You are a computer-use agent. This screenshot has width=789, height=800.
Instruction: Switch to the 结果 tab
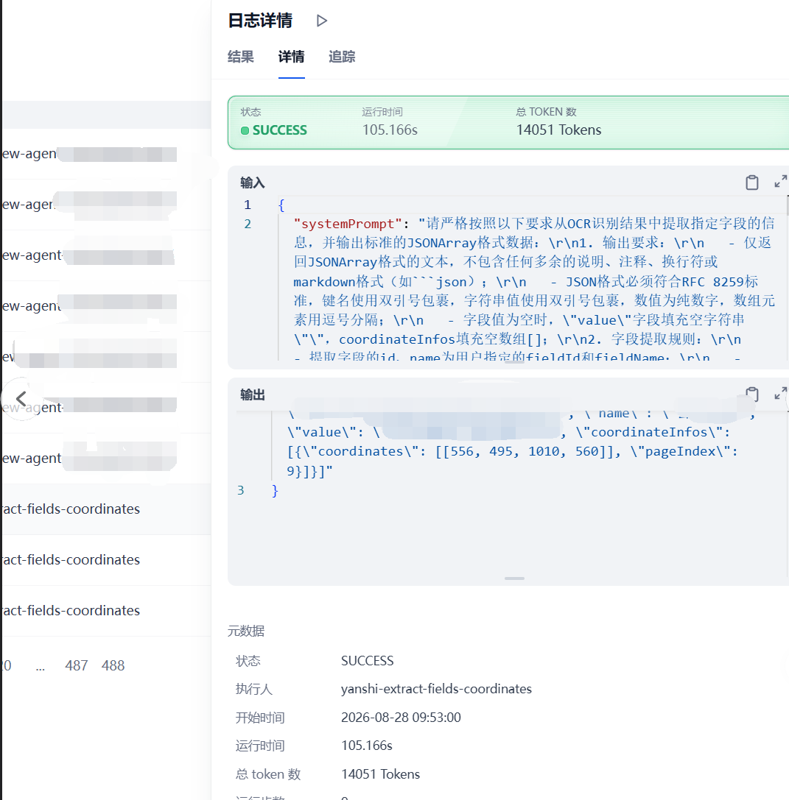240,57
